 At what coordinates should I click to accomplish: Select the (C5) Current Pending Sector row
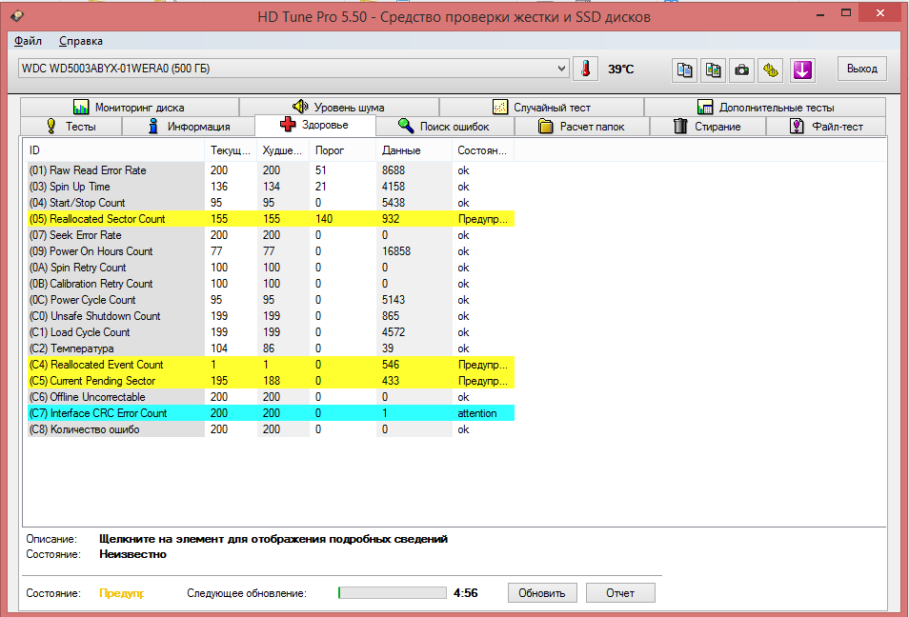coord(271,381)
